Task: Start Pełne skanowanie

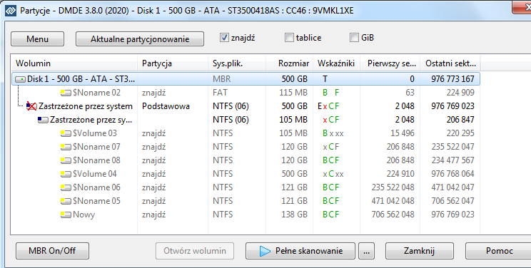Action: (300, 251)
